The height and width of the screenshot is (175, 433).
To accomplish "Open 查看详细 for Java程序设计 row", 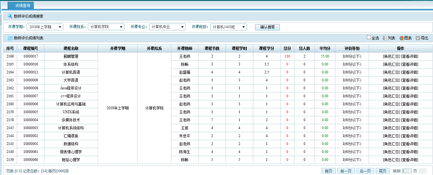I will (x=409, y=88).
